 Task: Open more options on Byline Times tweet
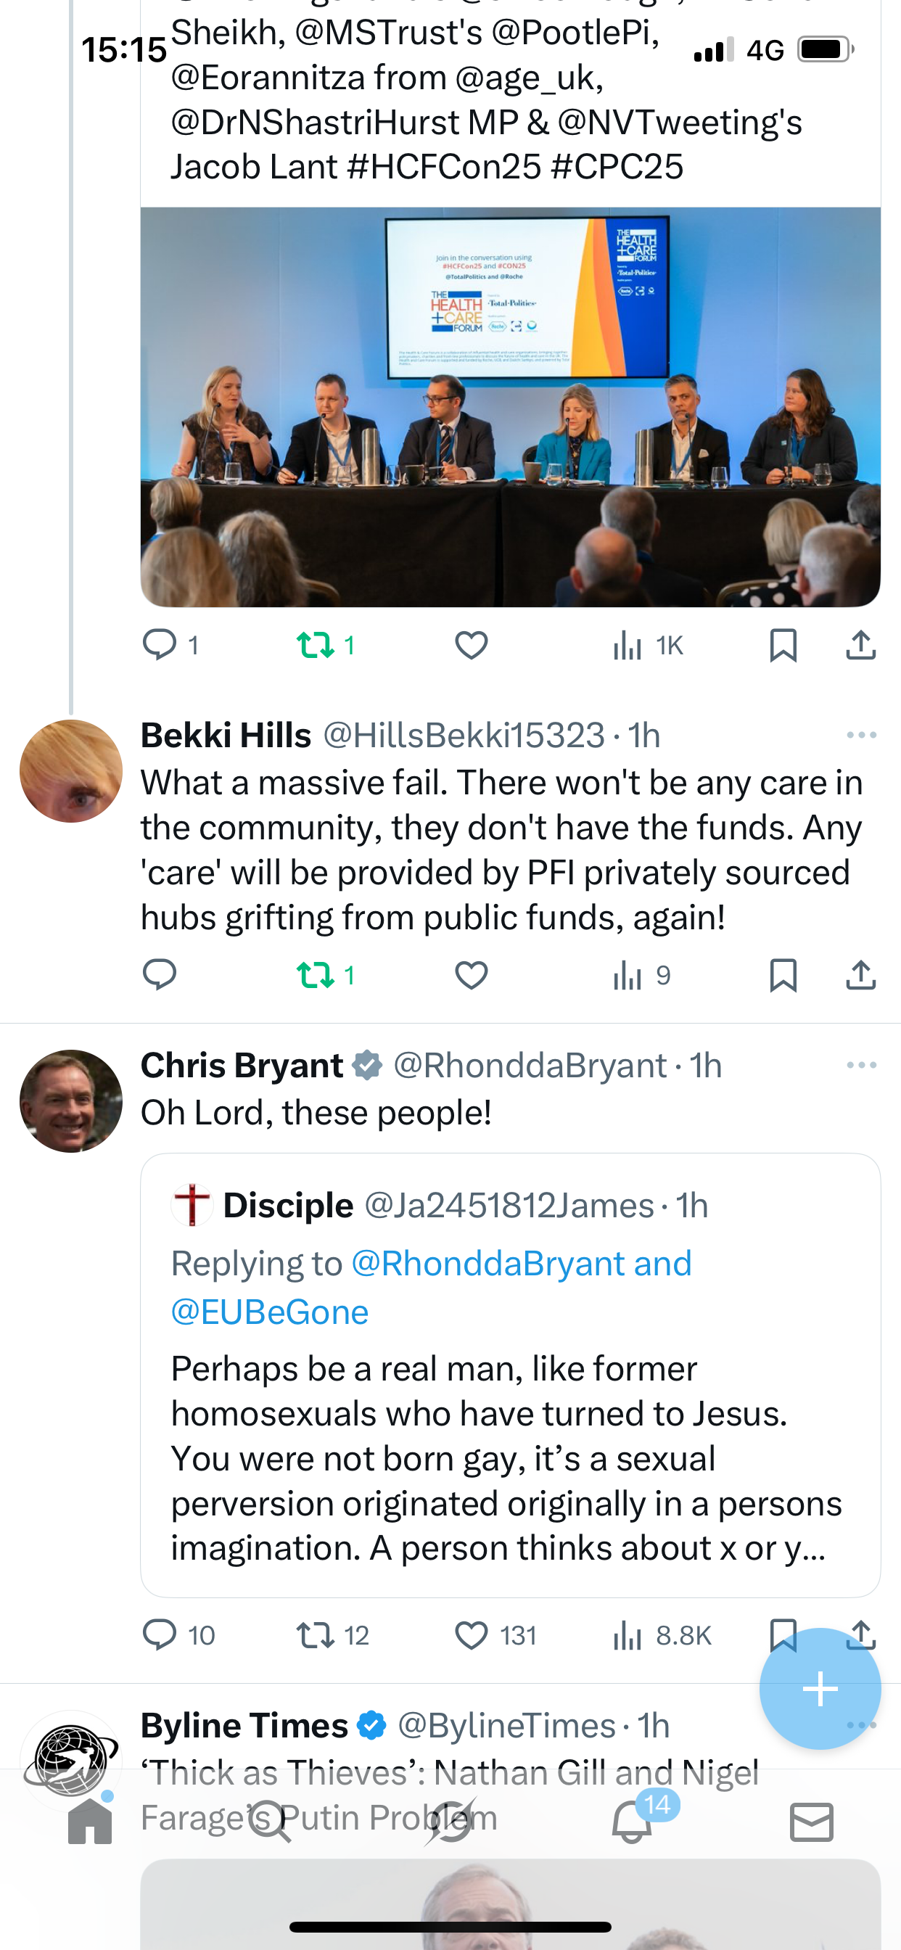coord(861,1725)
